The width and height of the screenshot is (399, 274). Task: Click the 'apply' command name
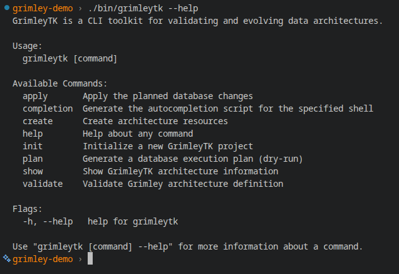(35, 97)
